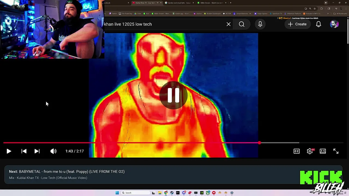This screenshot has width=349, height=196.
Task: Click the large pause overlay on the video
Action: 173,95
